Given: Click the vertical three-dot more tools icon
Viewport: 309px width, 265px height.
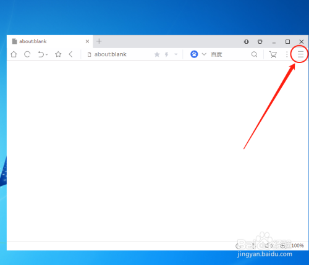Looking at the screenshot, I should (x=287, y=54).
